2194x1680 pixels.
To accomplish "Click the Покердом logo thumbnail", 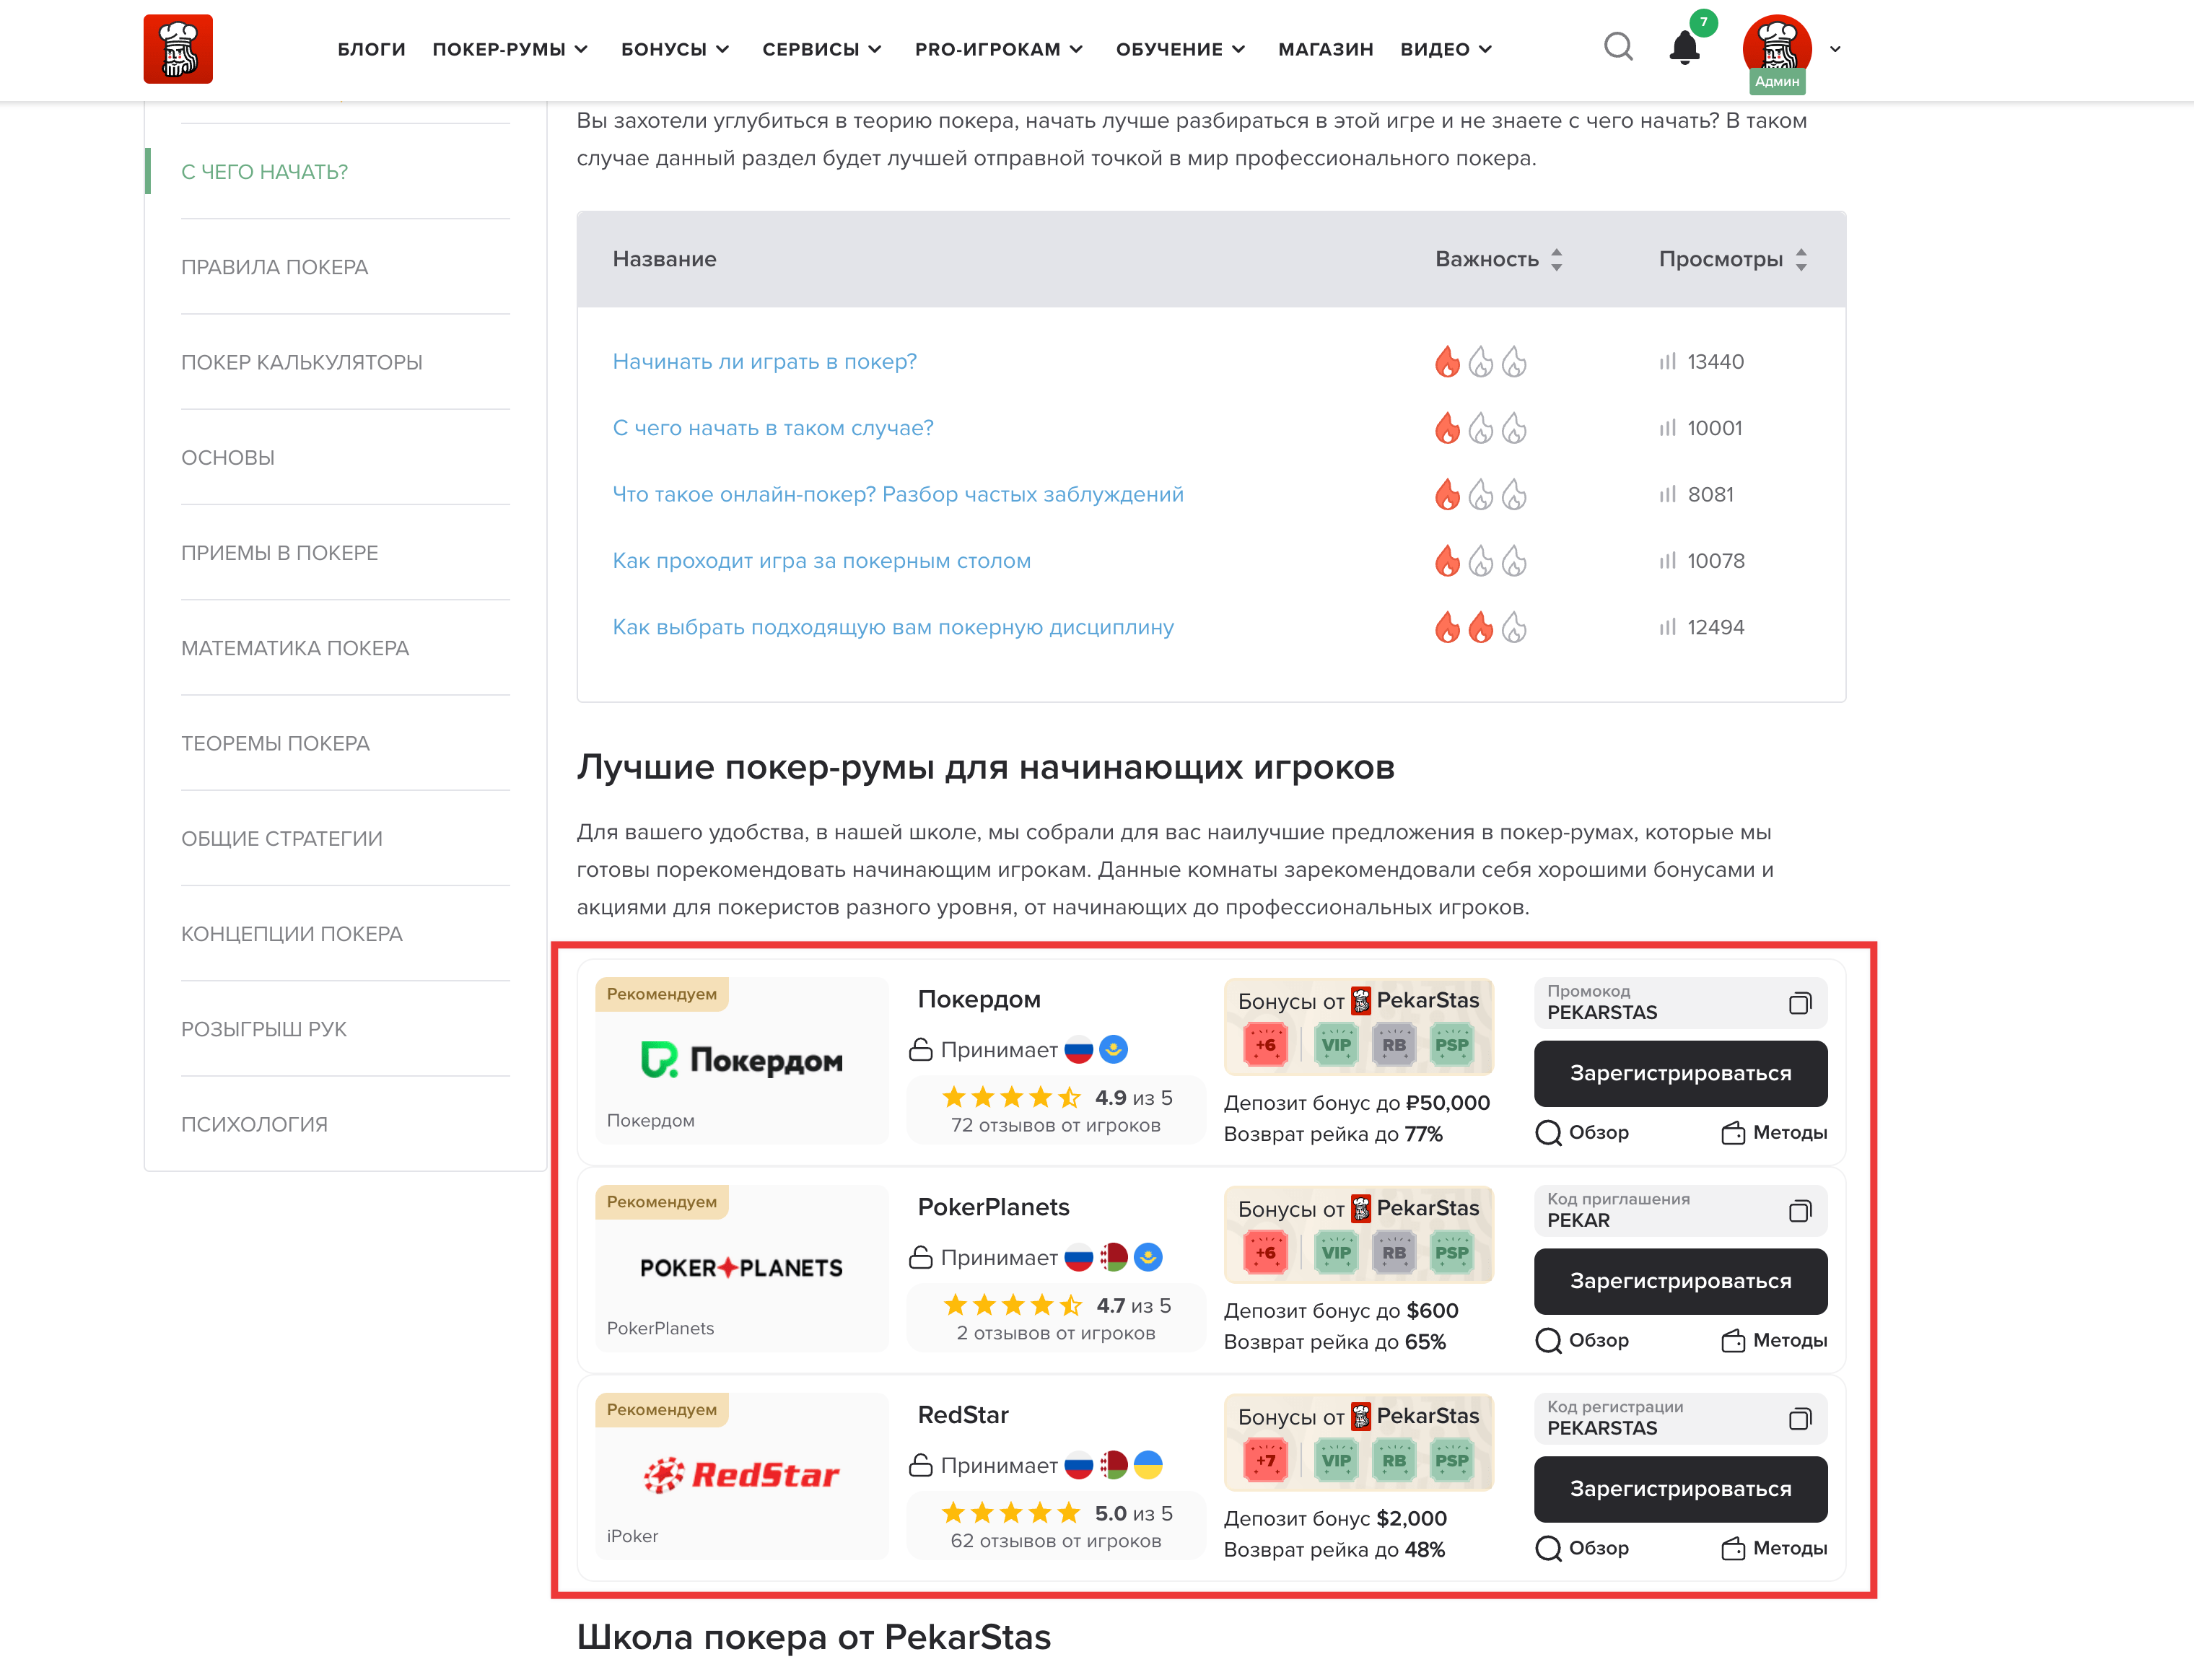I will coord(741,1060).
